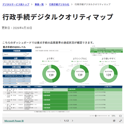
Task: Click the Search input field
Action: pyautogui.click(x=14, y=54)
